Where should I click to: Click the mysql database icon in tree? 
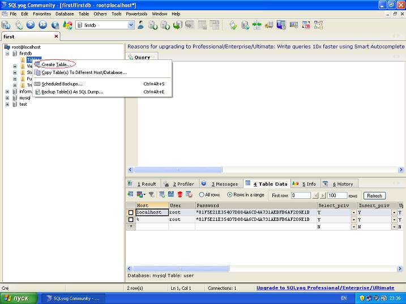click(x=15, y=98)
